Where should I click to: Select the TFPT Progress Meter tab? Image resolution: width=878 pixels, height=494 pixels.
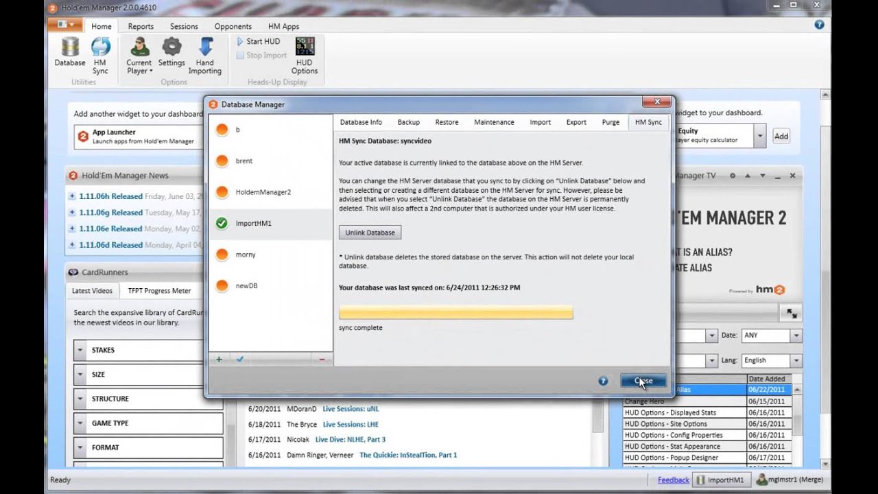[x=159, y=291]
